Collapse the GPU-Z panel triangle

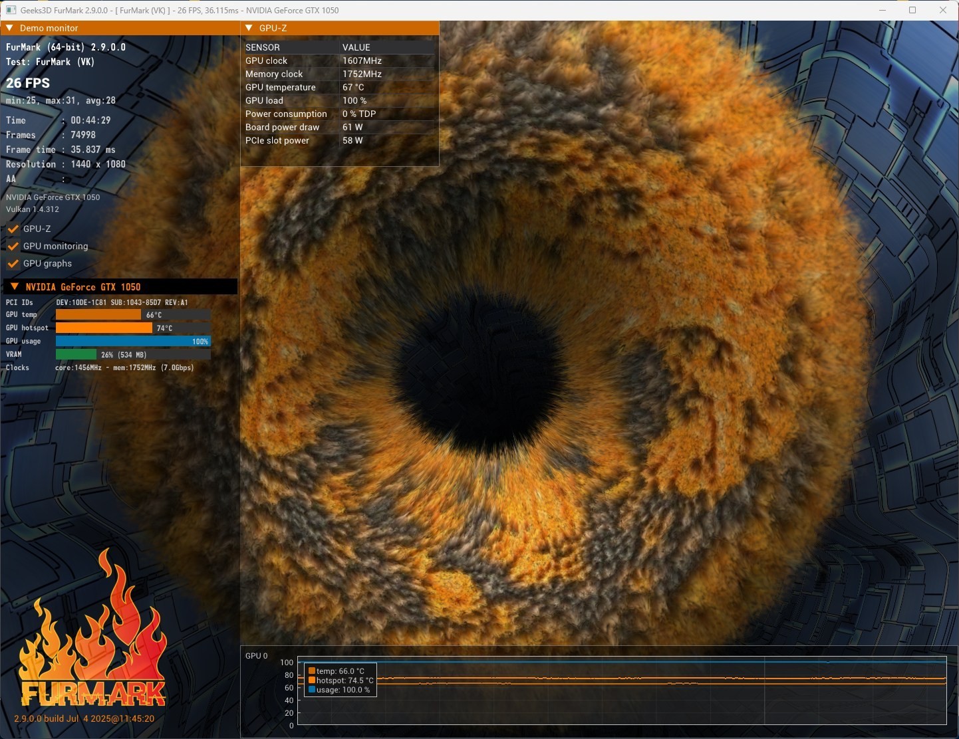pyautogui.click(x=249, y=28)
